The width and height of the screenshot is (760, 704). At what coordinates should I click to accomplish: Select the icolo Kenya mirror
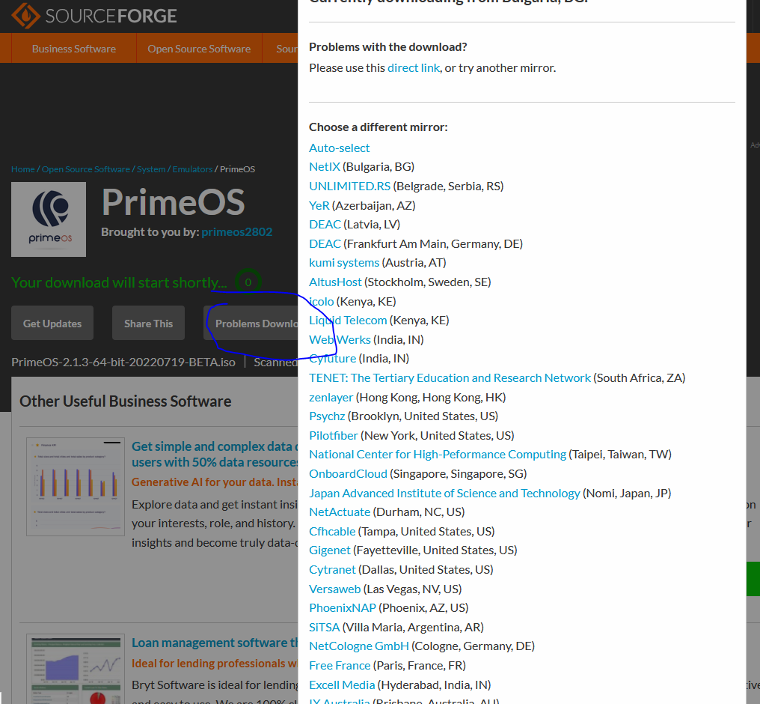pyautogui.click(x=322, y=302)
